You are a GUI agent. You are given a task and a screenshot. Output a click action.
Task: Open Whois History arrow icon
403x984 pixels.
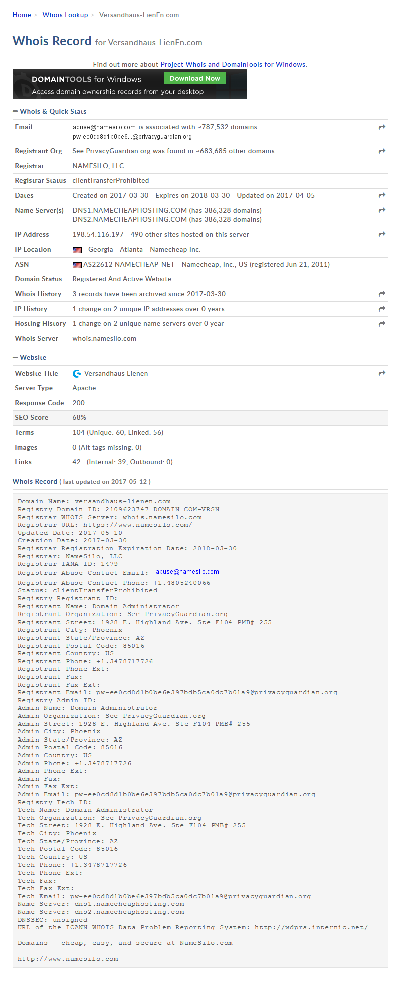382,294
